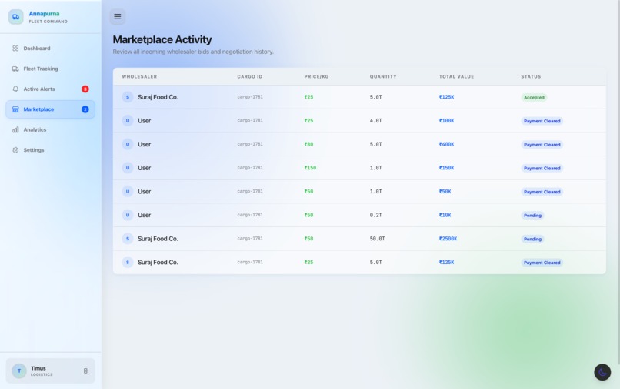Click the WHOLESALER column header
Viewport: 620px width, 389px height.
[139, 76]
